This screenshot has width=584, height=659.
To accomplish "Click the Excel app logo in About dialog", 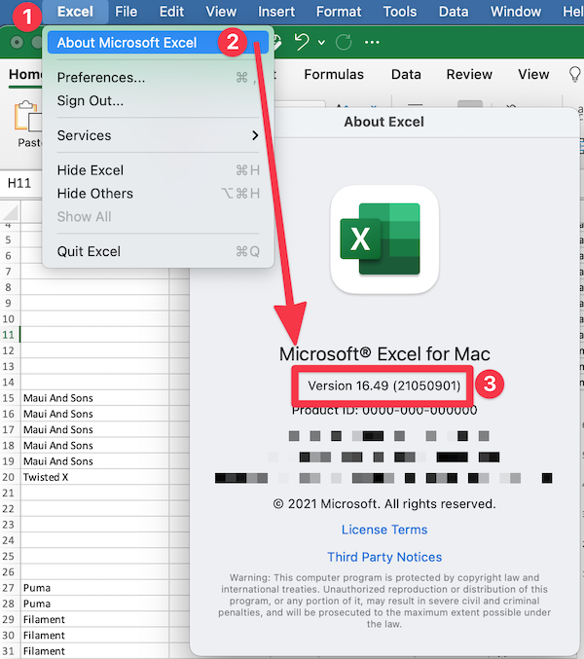I will tap(383, 239).
